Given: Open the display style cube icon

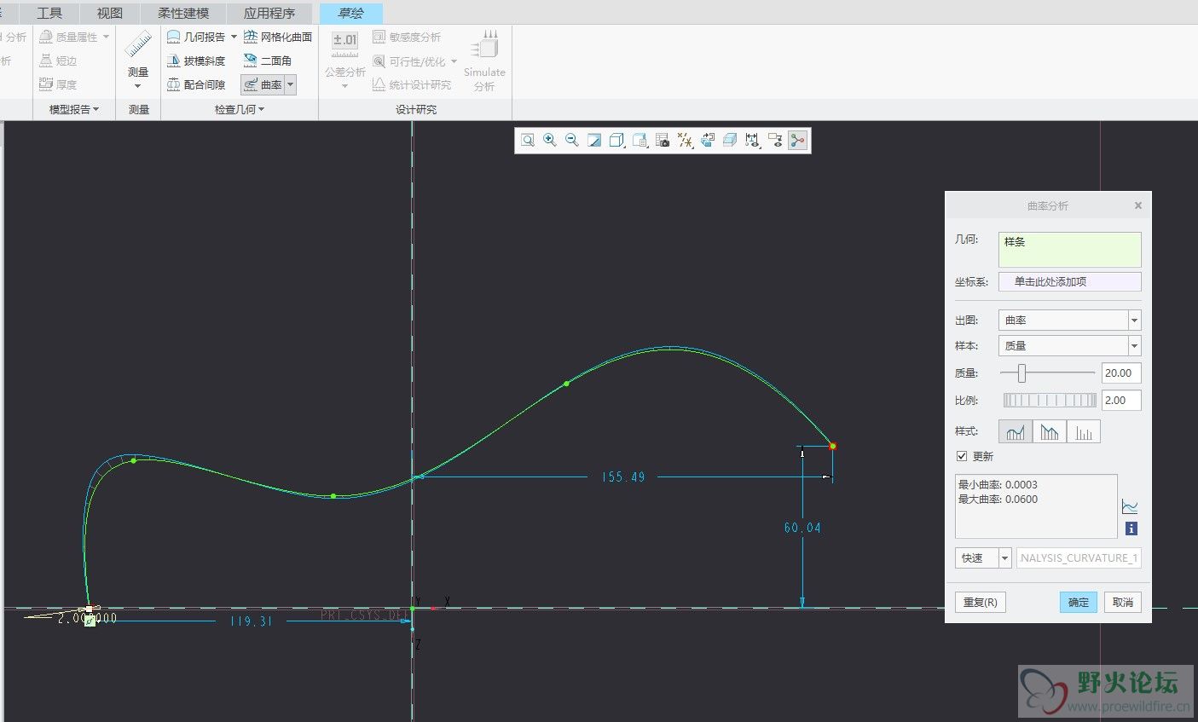Looking at the screenshot, I should coord(616,141).
